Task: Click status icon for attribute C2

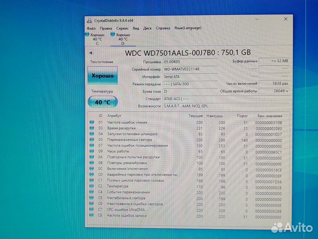Action: click(92, 186)
